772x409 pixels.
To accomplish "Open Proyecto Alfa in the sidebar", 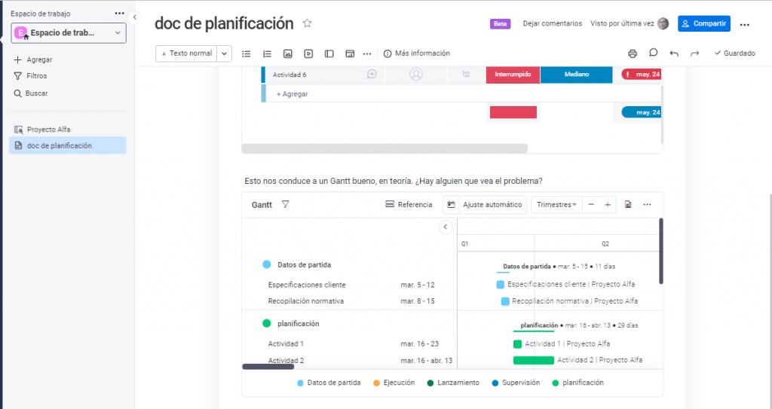I will tap(48, 130).
